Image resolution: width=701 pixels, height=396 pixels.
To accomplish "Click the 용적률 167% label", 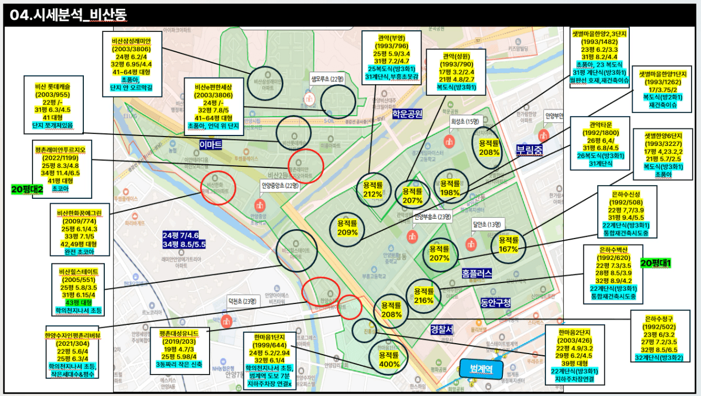I will point(509,245).
